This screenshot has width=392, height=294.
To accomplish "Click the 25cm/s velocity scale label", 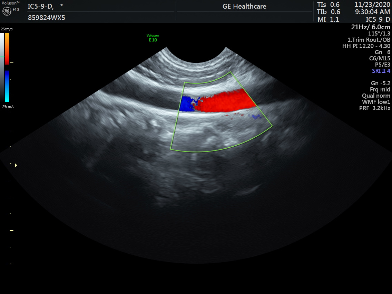I will pyautogui.click(x=7, y=29).
